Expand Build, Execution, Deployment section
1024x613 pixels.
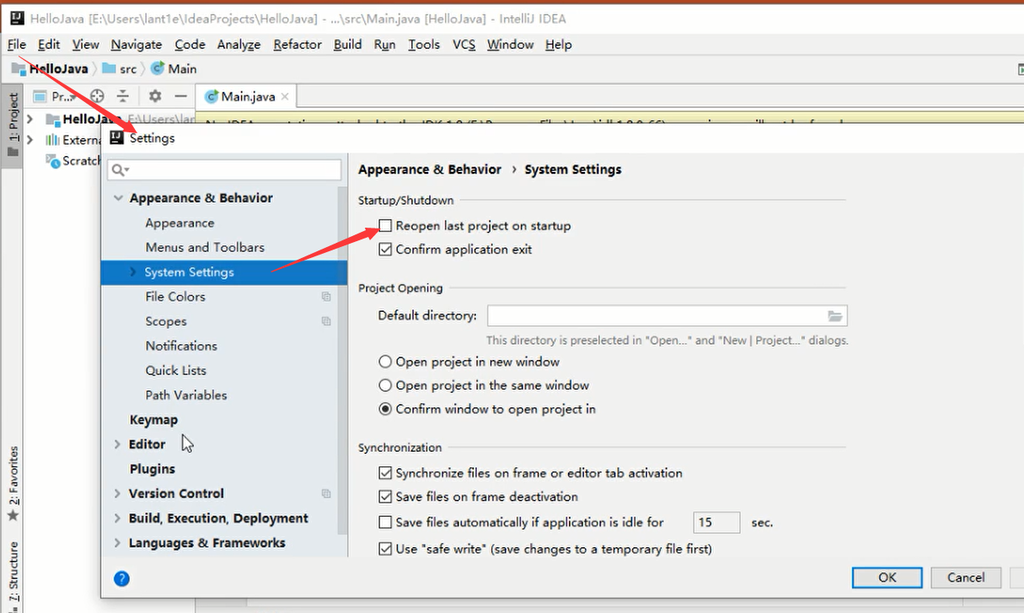117,519
